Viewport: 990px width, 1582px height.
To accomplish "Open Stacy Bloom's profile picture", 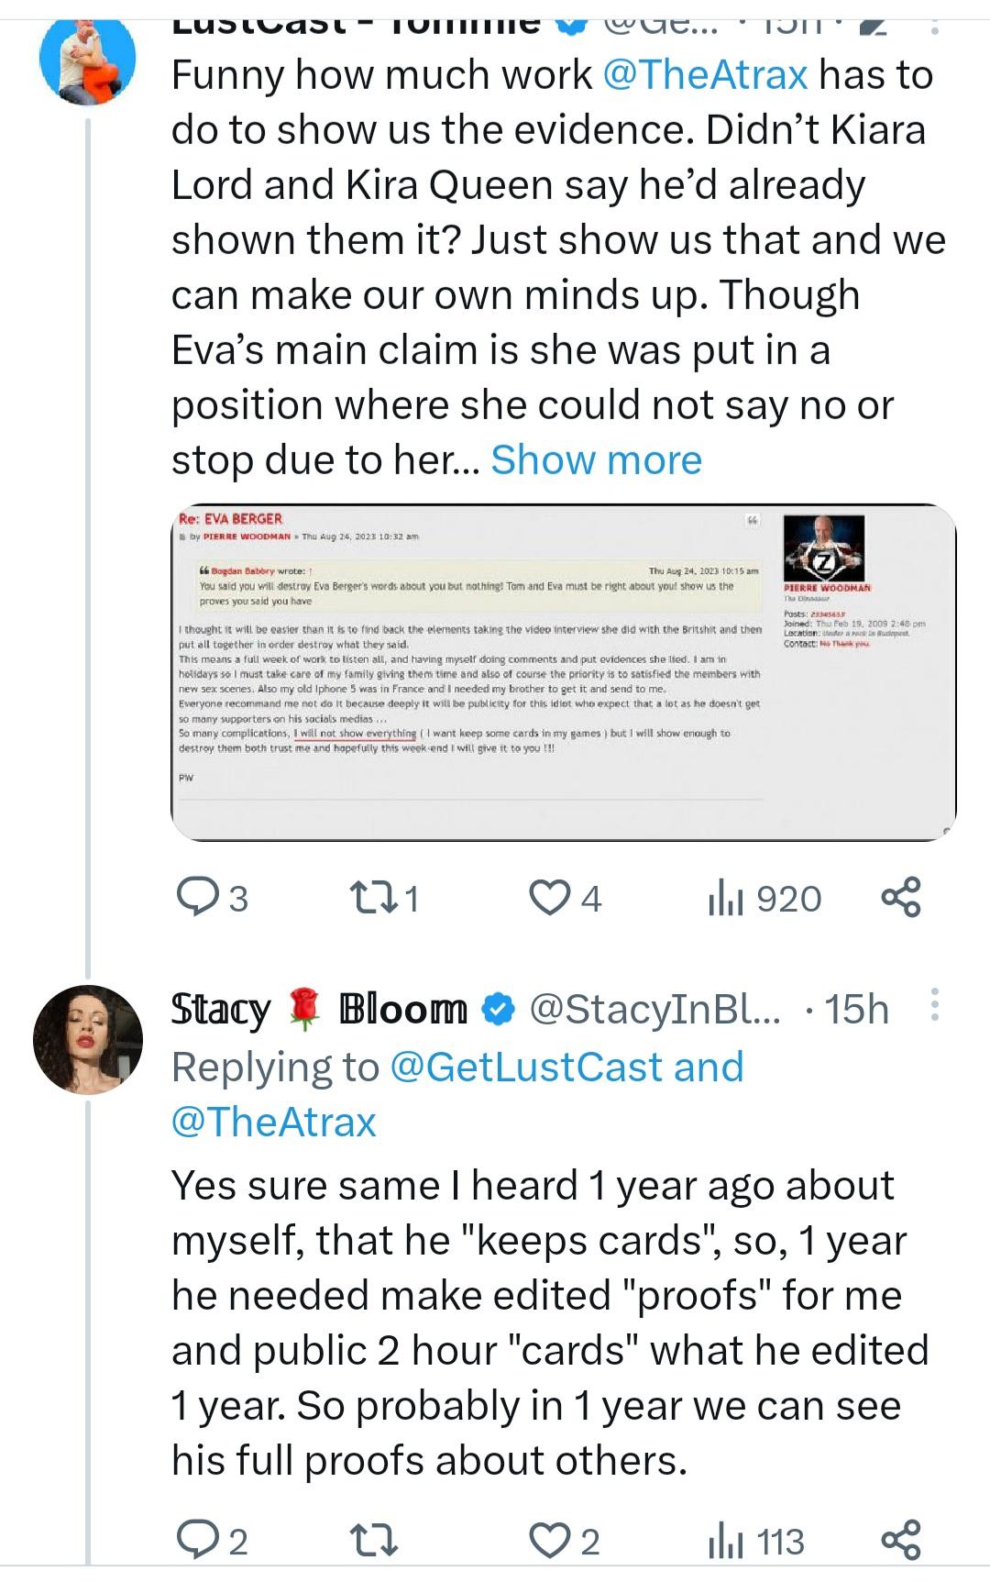I will click(88, 1039).
